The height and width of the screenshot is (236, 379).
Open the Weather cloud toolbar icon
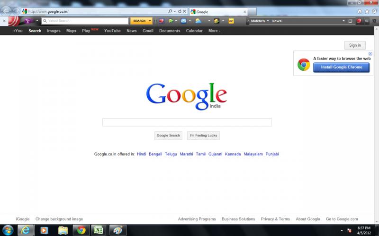coord(198,21)
